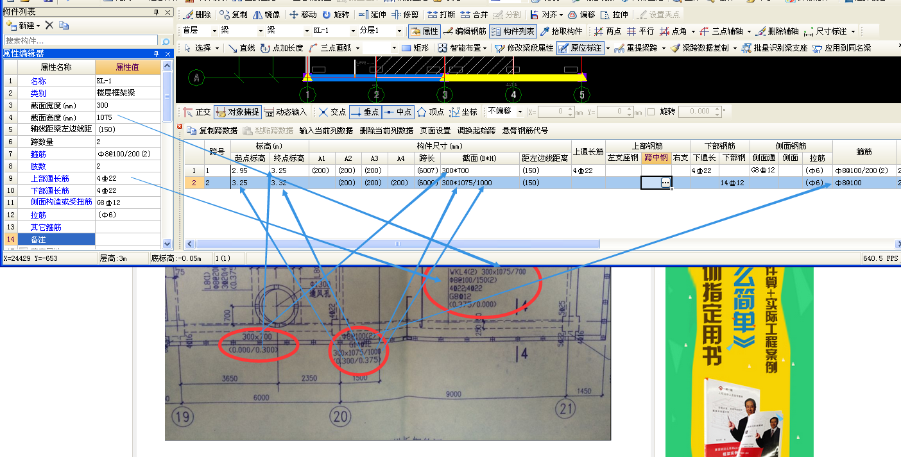Toggle 正交 (ortho) mode
The width and height of the screenshot is (901, 457).
pos(197,112)
